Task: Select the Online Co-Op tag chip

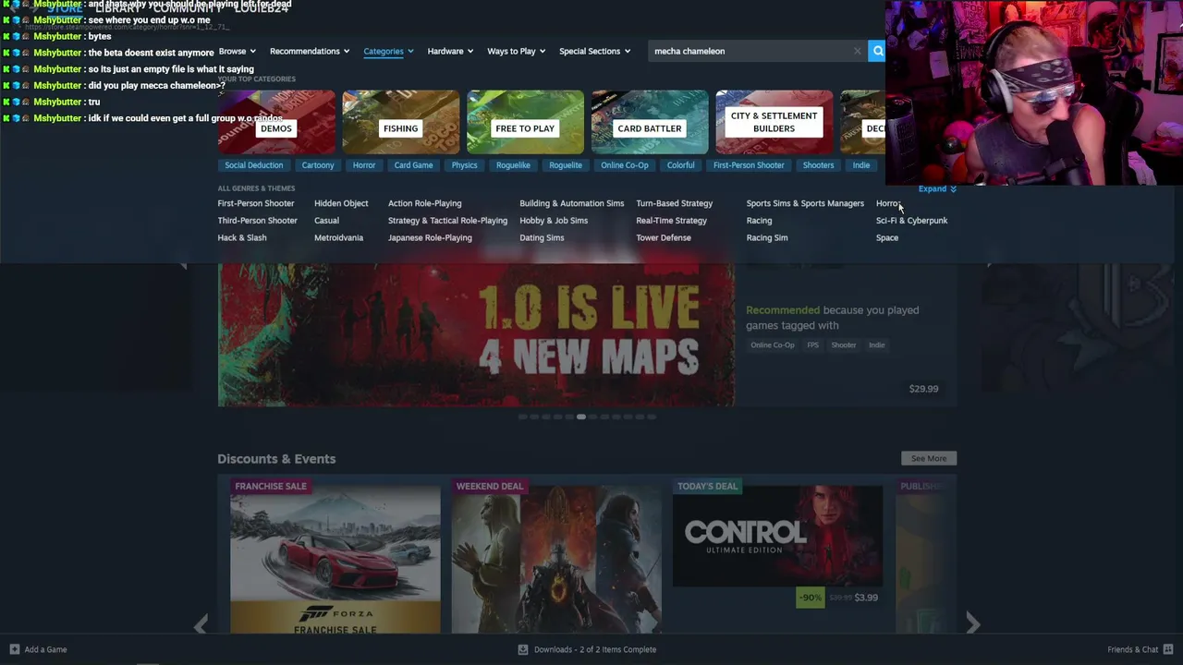Action: [x=625, y=165]
